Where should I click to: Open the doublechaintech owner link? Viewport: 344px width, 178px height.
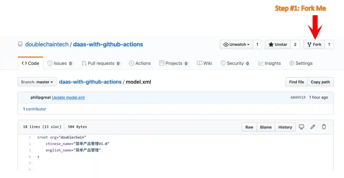click(47, 44)
